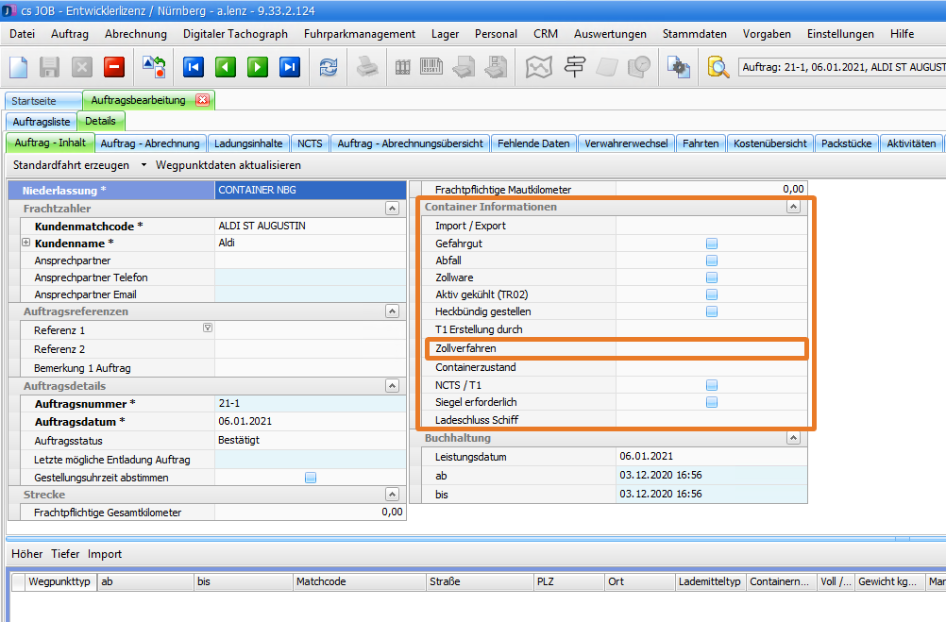Check Gestellungsuhrzeit abstimmen checkbox

(311, 478)
